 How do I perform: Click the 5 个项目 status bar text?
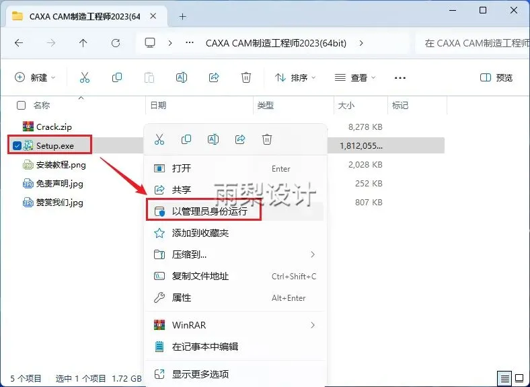pyautogui.click(x=26, y=378)
